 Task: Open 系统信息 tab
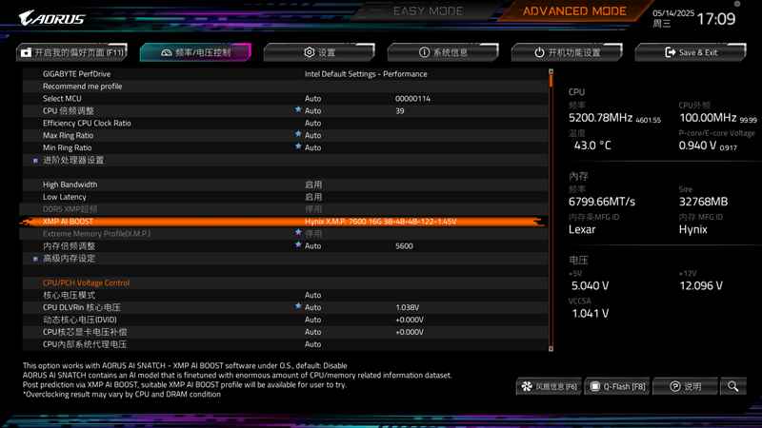443,52
